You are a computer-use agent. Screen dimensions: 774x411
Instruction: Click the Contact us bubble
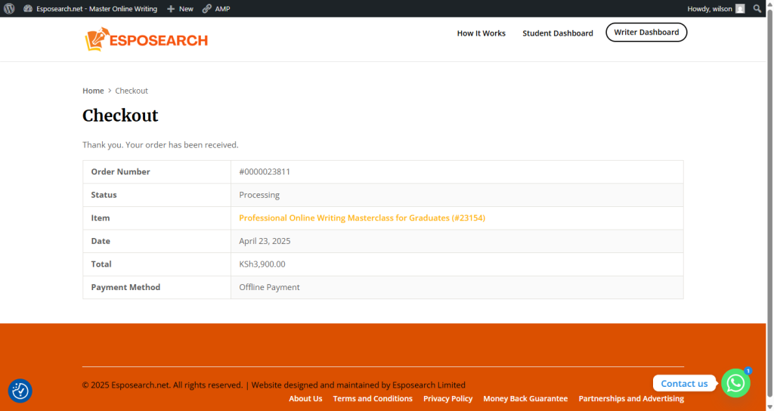click(684, 383)
